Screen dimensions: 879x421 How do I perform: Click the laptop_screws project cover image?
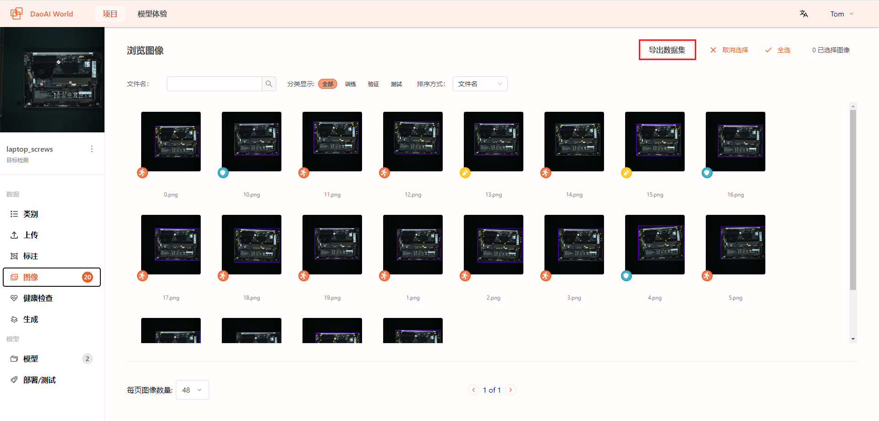(x=52, y=80)
